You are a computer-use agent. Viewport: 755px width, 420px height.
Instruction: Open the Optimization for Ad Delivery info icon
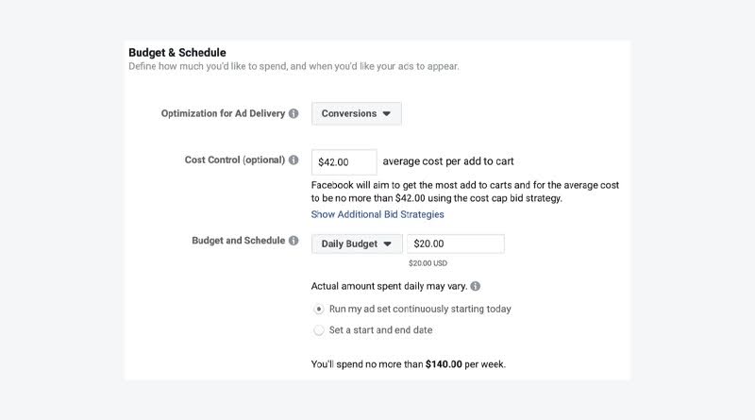pyautogui.click(x=294, y=113)
